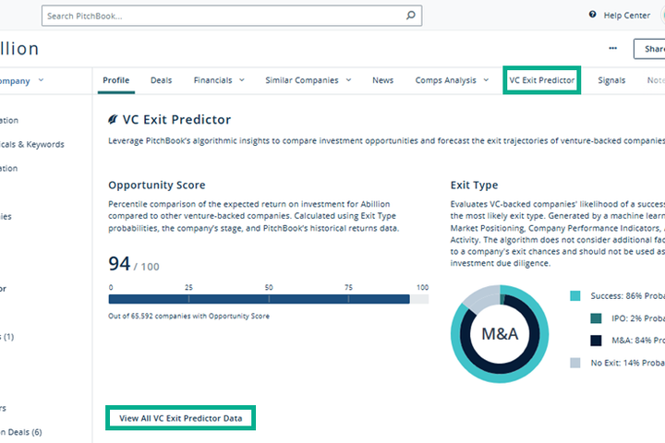Click View All VC Exit Predictor Data
The width and height of the screenshot is (665, 443).
(181, 418)
